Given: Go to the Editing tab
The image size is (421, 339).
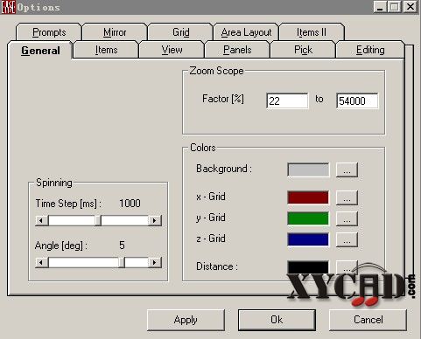Looking at the screenshot, I should pos(370,50).
